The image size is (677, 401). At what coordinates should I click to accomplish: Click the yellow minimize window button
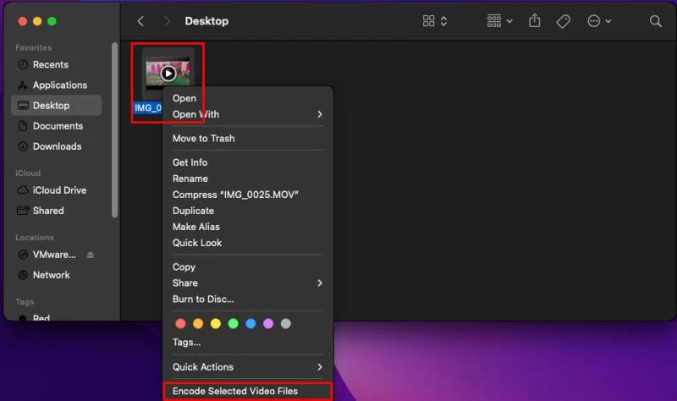[37, 21]
